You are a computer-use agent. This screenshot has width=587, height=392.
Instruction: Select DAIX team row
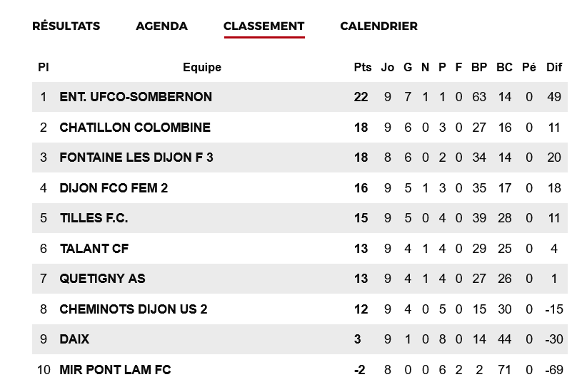(74, 339)
